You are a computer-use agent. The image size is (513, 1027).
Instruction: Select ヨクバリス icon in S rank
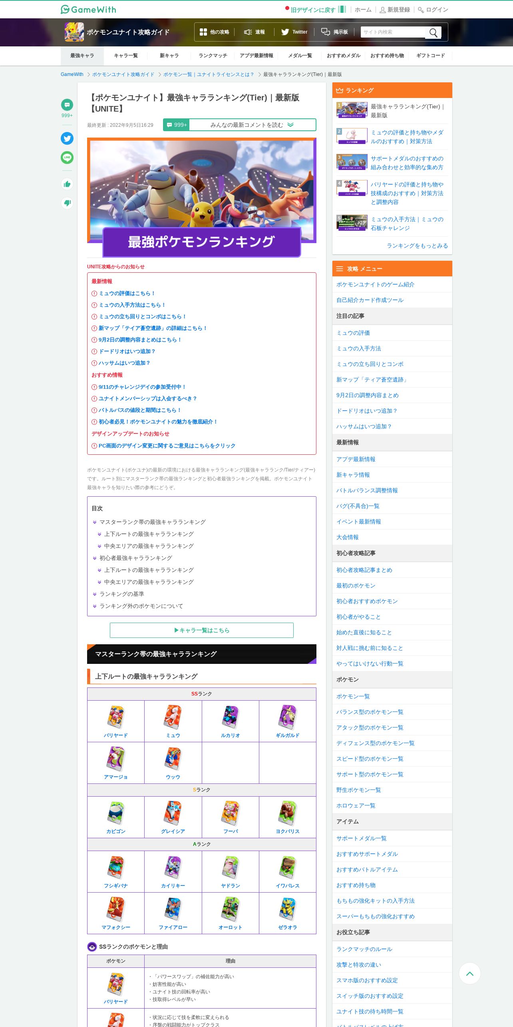(x=288, y=813)
